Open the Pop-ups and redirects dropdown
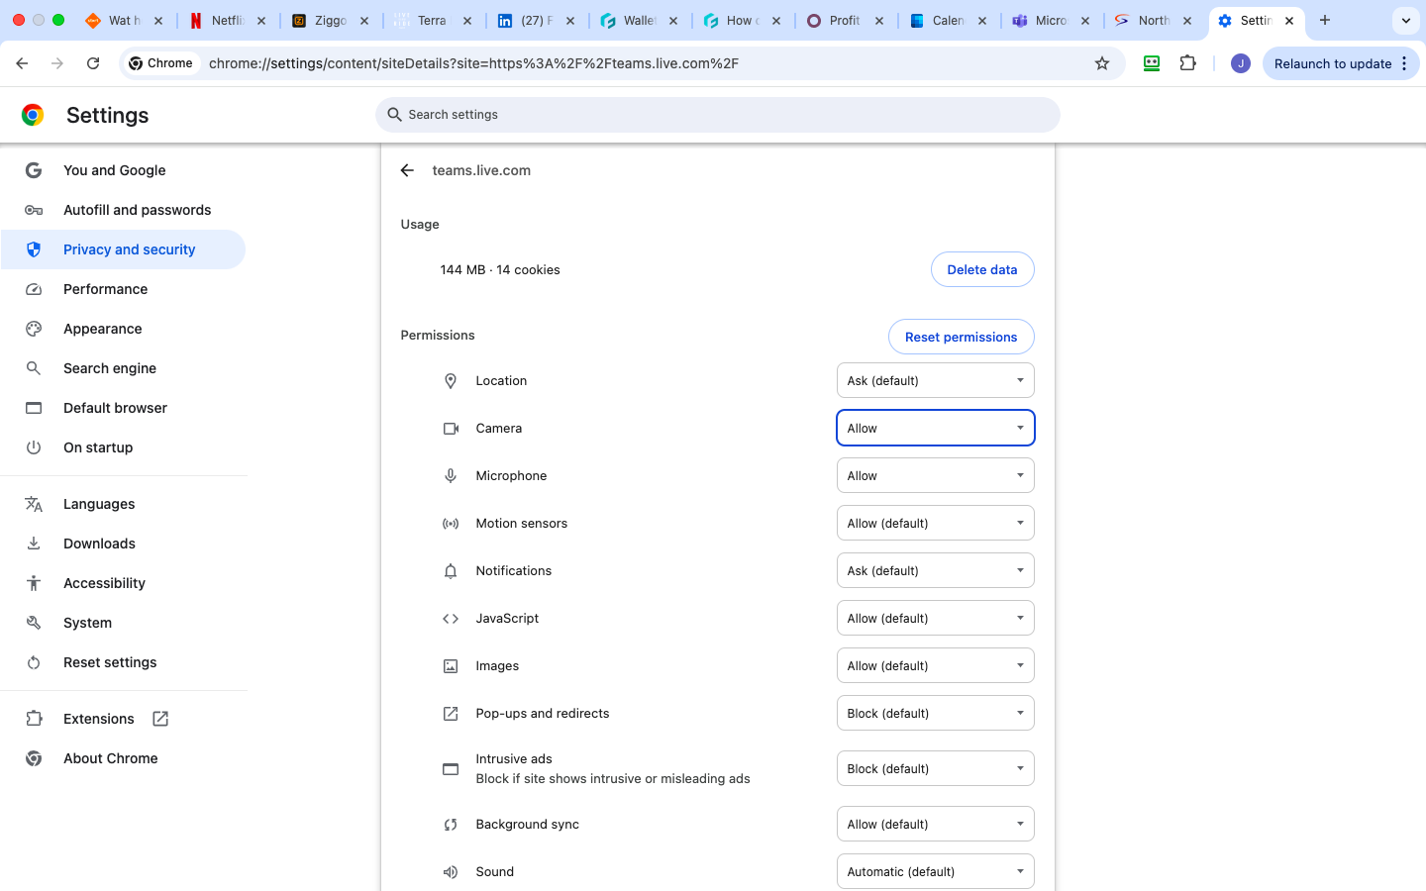The image size is (1426, 891). tap(935, 713)
